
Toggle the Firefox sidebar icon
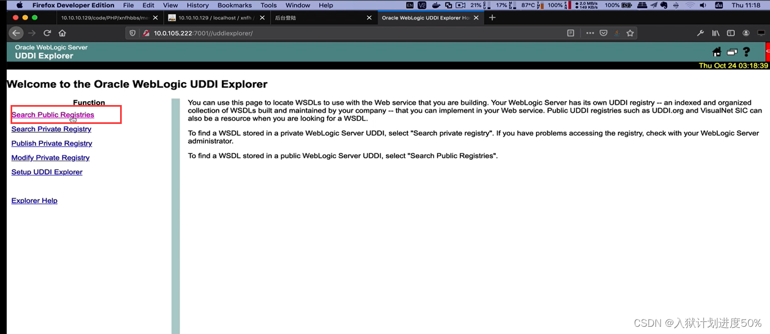coord(731,33)
